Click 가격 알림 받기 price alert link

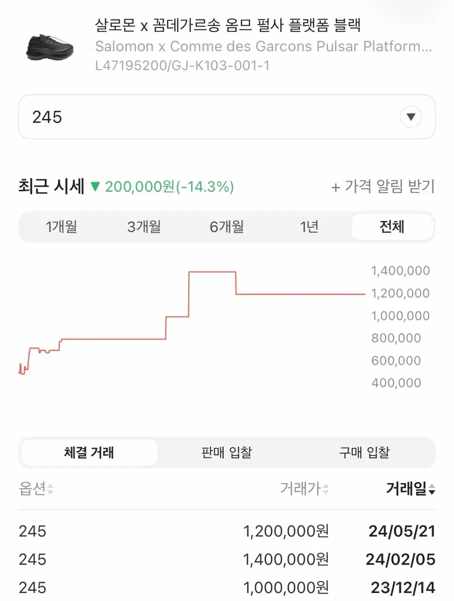pyautogui.click(x=383, y=187)
